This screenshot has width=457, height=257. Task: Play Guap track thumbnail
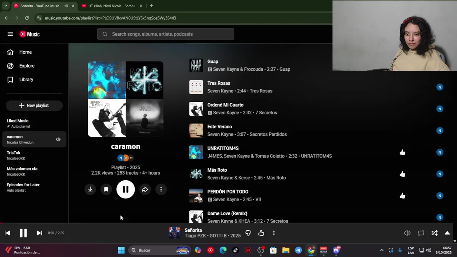tap(196, 65)
